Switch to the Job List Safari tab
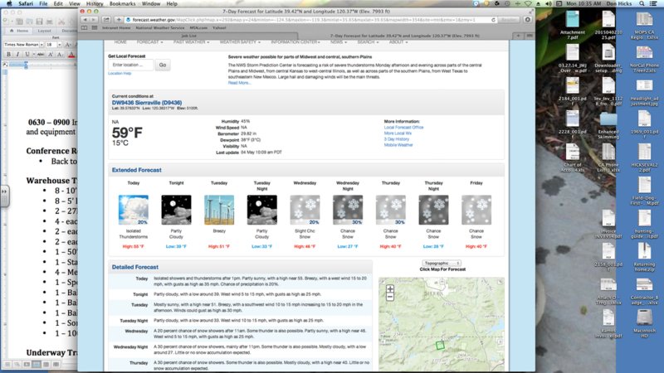Image resolution: width=664 pixels, height=373 pixels. [x=188, y=36]
